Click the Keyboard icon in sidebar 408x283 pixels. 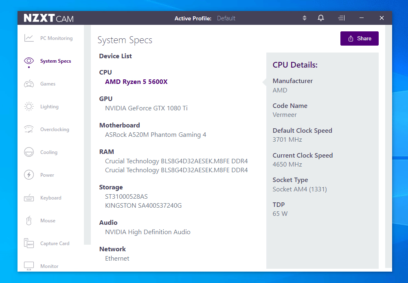point(29,198)
